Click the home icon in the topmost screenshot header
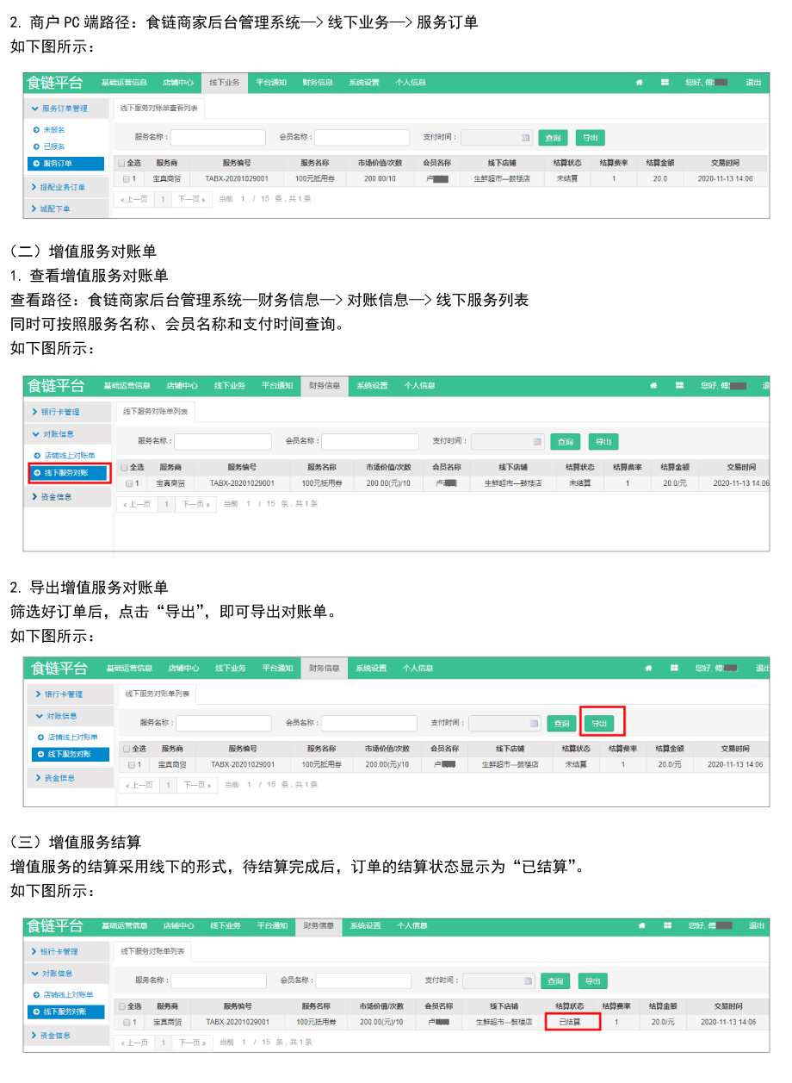The image size is (792, 1083). [639, 83]
